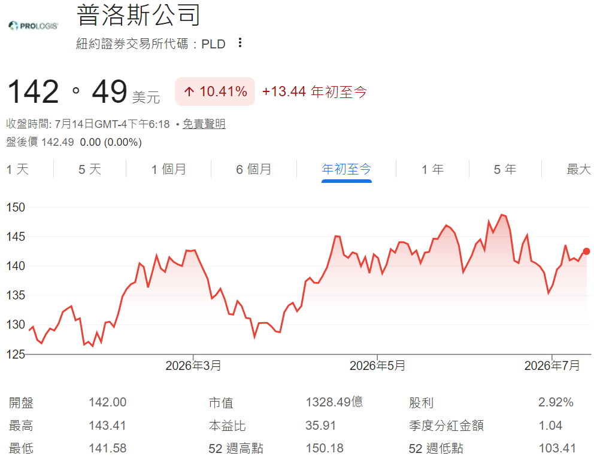The image size is (594, 456).
Task: Click the Prologis company logo
Action: click(x=34, y=26)
